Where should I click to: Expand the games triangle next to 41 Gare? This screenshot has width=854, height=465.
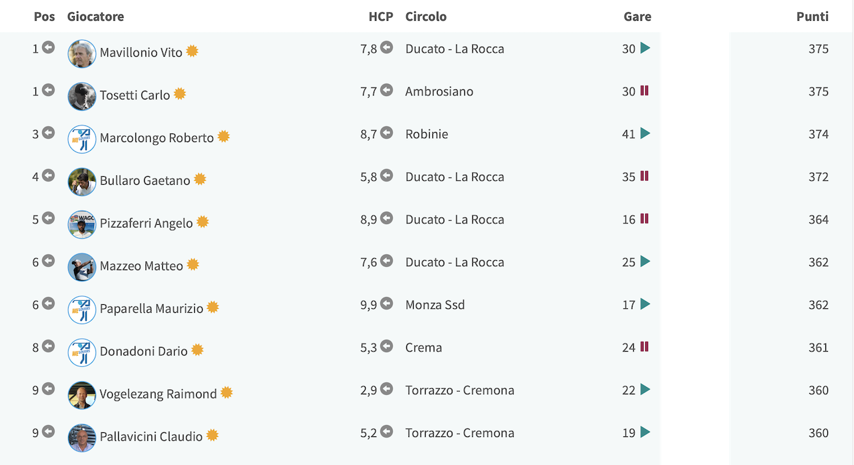click(x=645, y=133)
